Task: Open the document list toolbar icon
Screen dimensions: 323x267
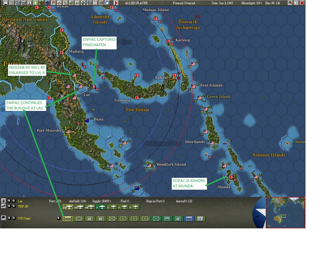Action: click(12, 3)
